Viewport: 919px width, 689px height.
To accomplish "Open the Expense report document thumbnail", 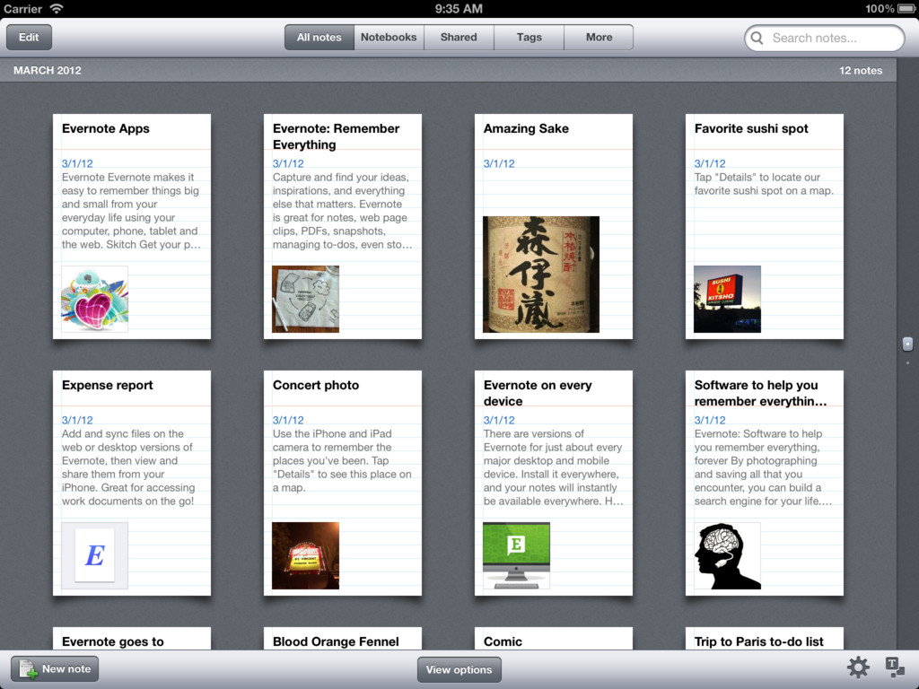I will 94,555.
